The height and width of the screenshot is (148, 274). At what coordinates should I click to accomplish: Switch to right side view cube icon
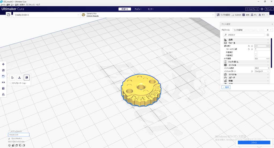point(24,145)
